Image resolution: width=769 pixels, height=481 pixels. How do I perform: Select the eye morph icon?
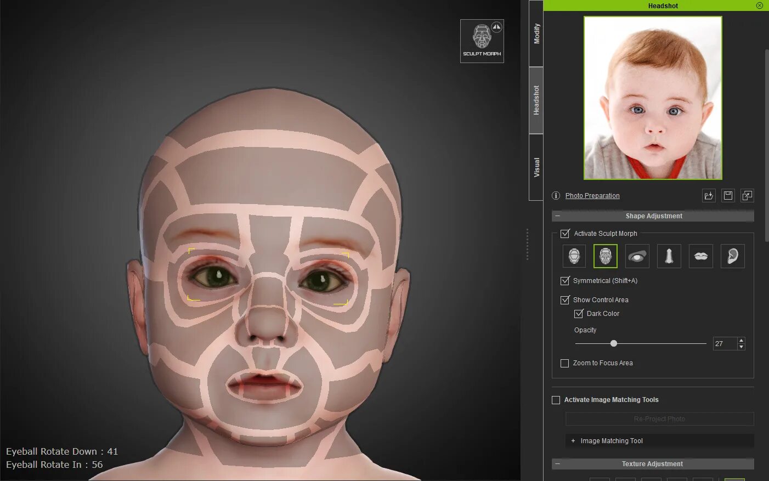[637, 256]
